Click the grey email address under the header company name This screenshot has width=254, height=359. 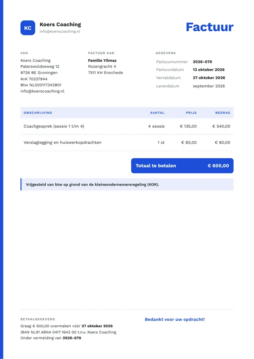[60, 31]
